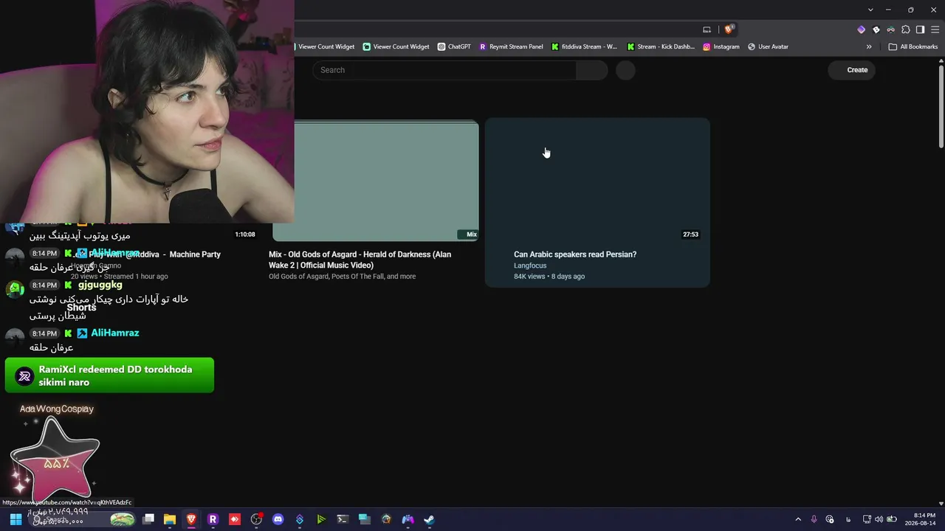Open the Instagram bookmark

click(x=721, y=46)
